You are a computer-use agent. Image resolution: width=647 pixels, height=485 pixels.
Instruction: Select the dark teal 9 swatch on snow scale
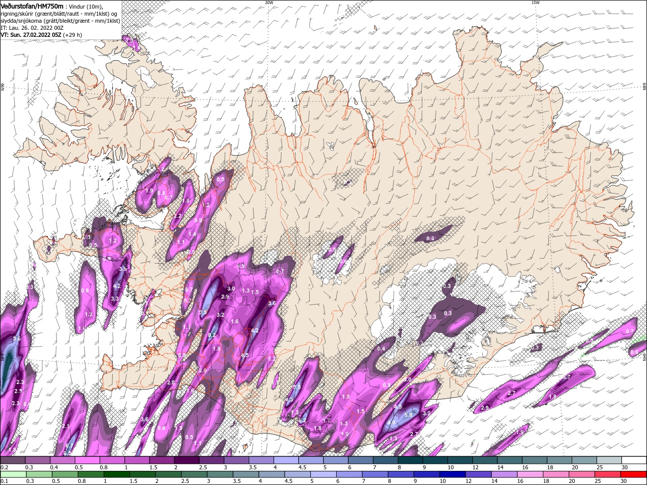click(x=435, y=460)
